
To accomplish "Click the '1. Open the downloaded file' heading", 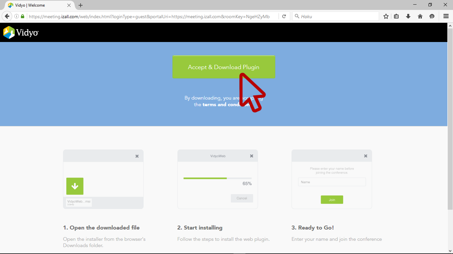I will (101, 228).
